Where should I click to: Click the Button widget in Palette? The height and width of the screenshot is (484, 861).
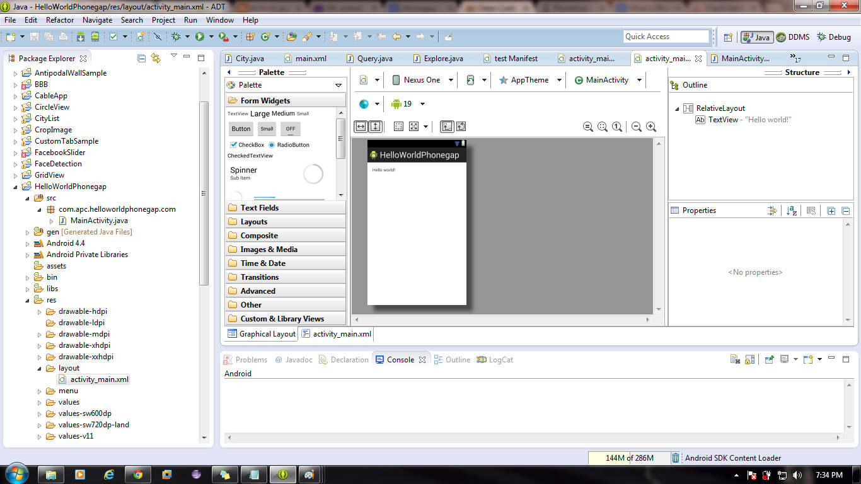(241, 129)
